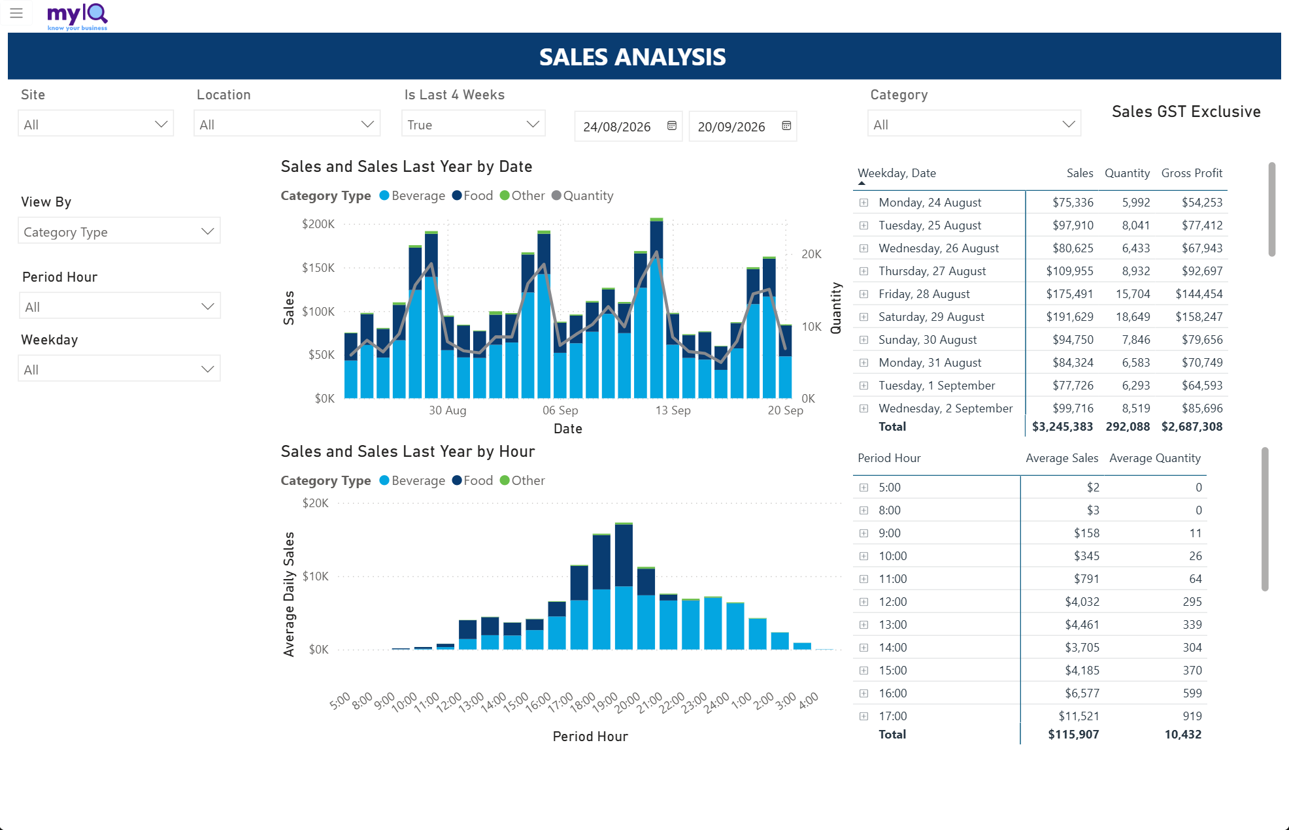Toggle Other in hour chart legend
Screen dimensions: 1289x830
pos(522,480)
